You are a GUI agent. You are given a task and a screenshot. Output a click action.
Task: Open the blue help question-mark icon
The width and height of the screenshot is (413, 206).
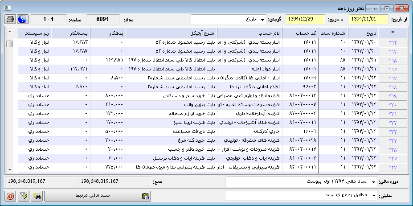click(x=23, y=19)
